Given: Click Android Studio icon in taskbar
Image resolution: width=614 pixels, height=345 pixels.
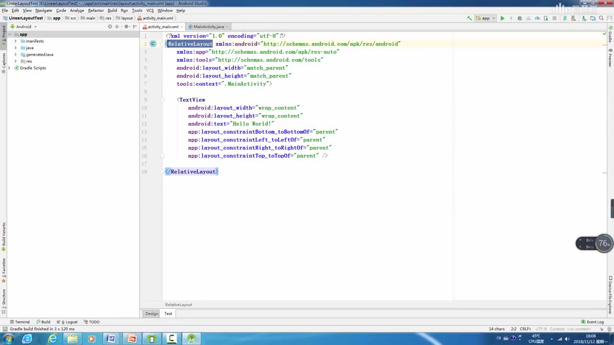Looking at the screenshot, I should (191, 339).
